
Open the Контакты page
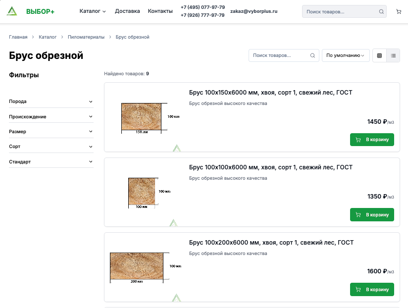click(x=160, y=11)
